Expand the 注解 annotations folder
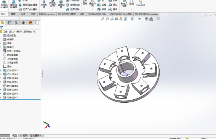 point(0,43)
